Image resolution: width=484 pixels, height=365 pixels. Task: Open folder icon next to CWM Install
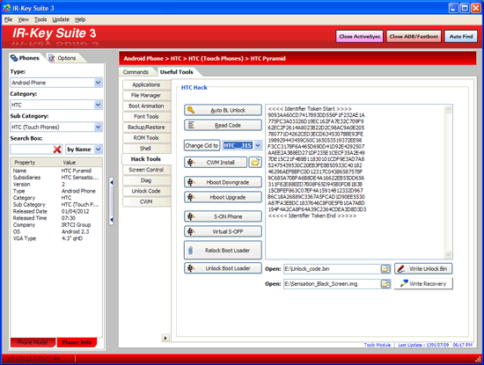255,163
